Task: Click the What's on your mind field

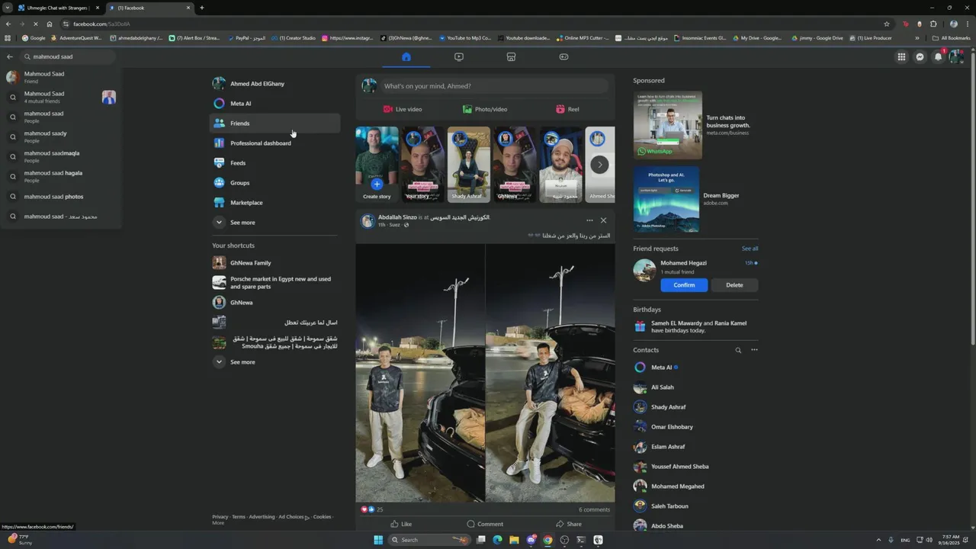Action: [496, 85]
